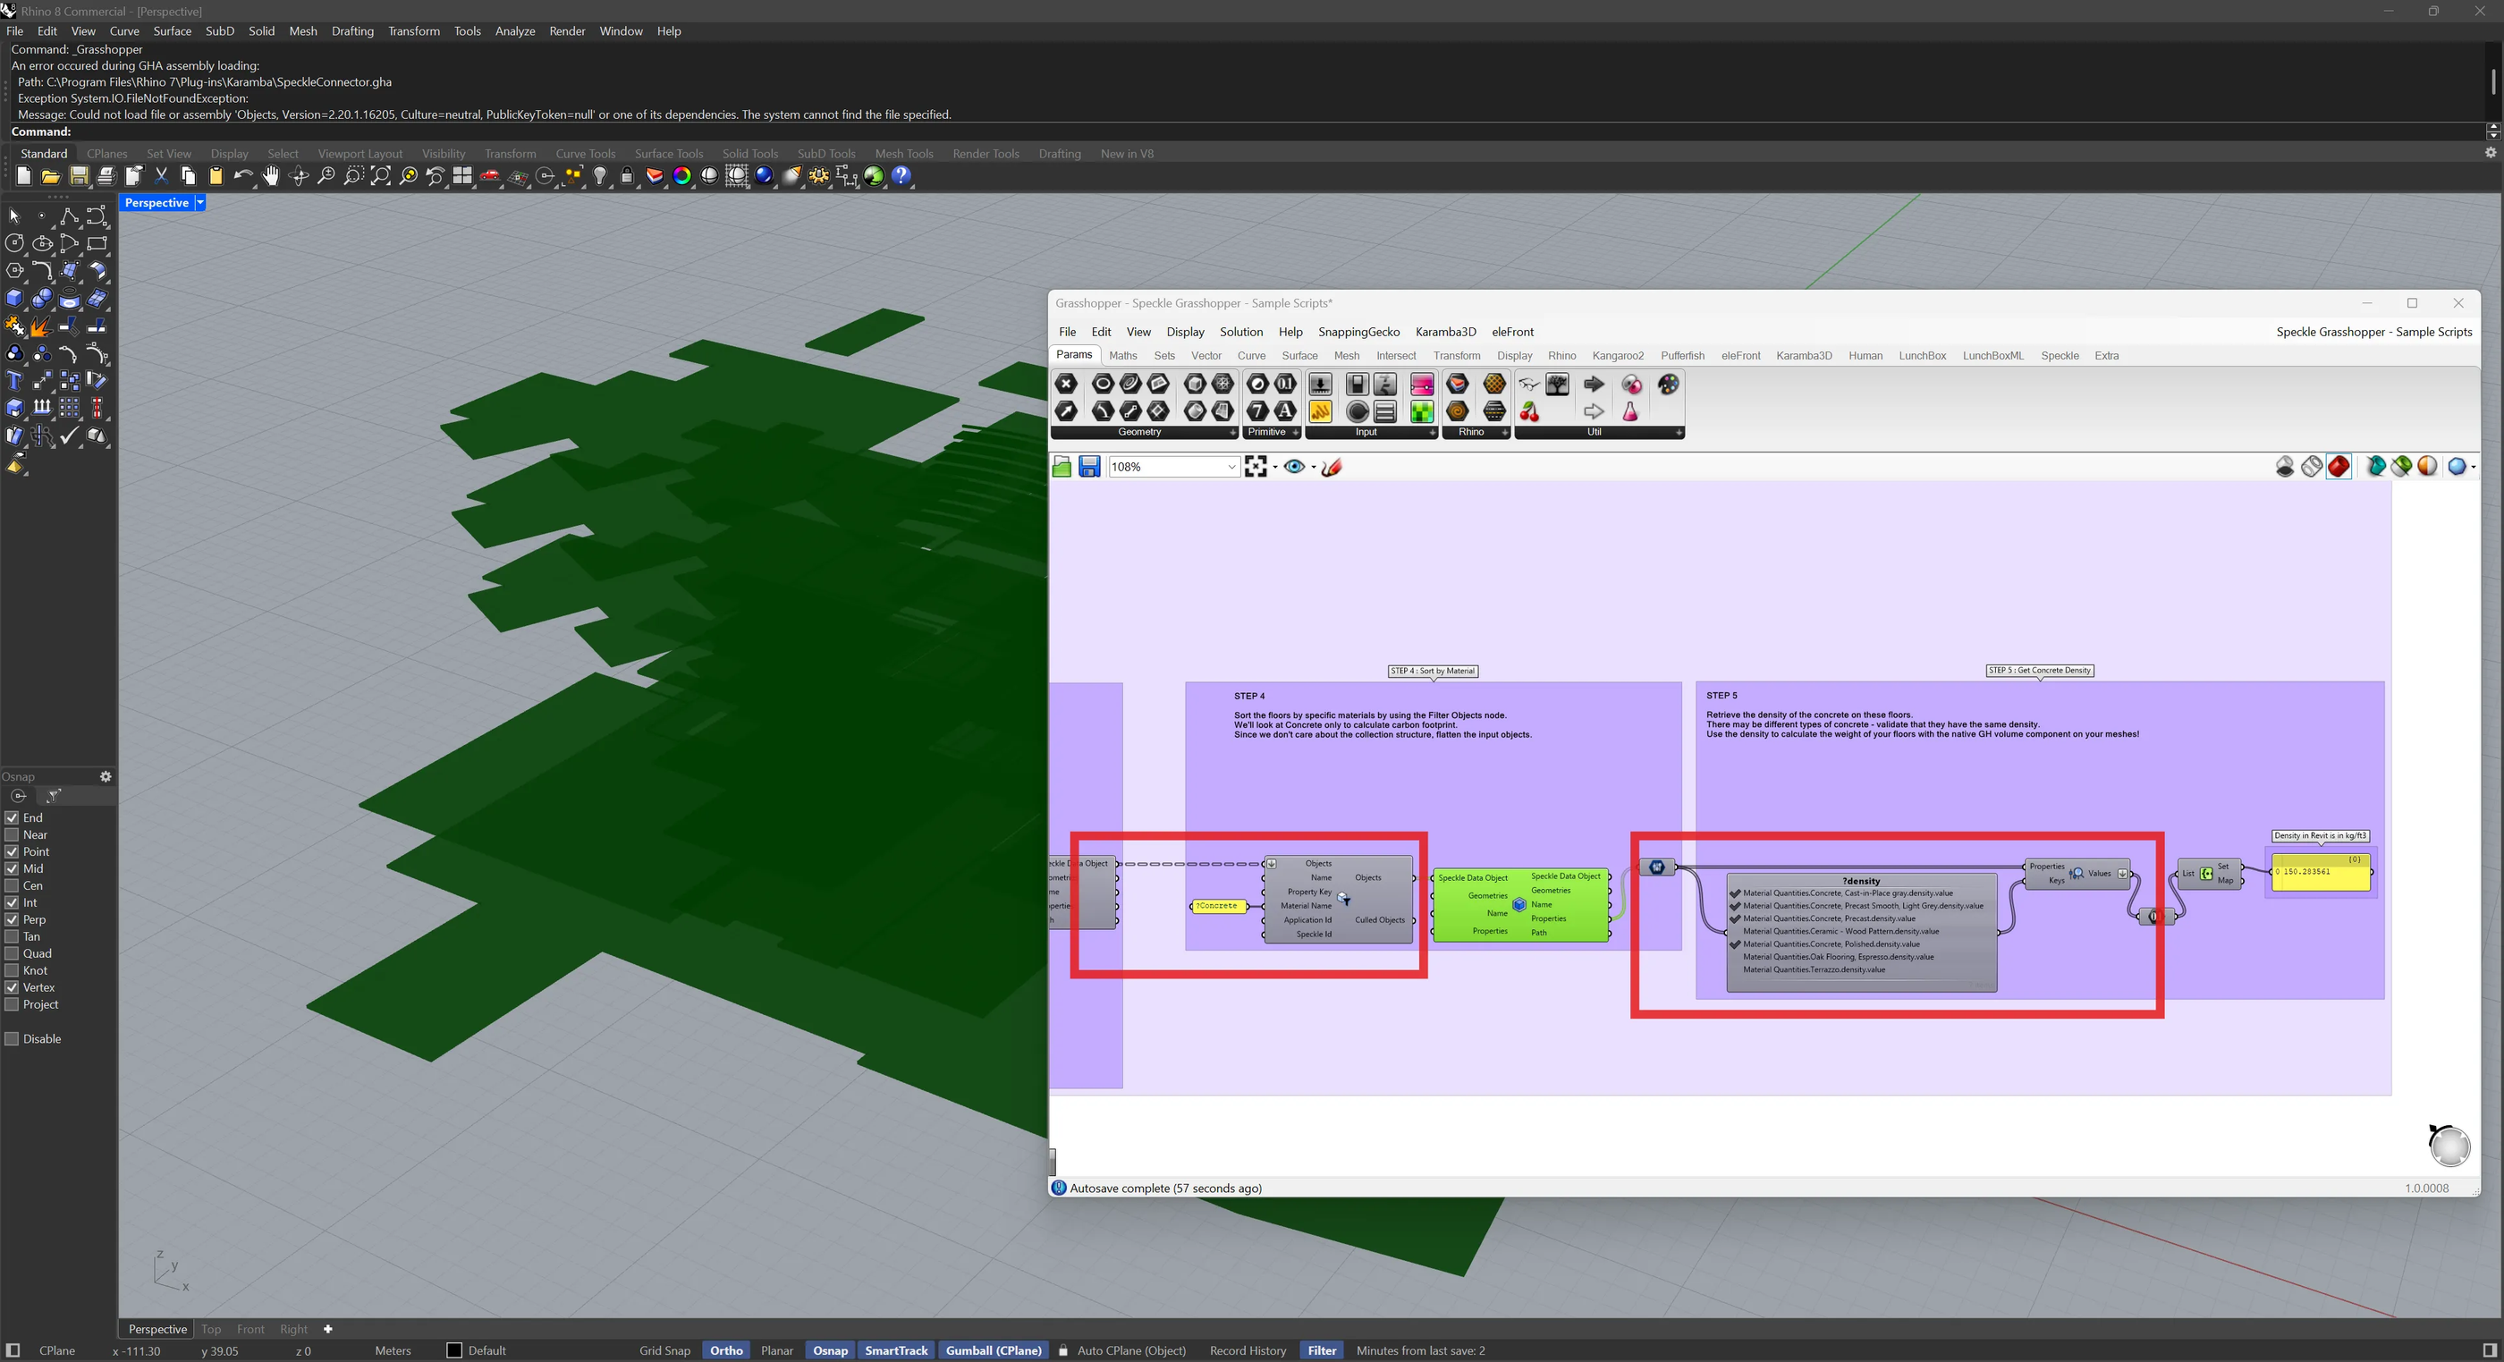Open Options with the gear icon in Rhino toolbar

[819, 176]
